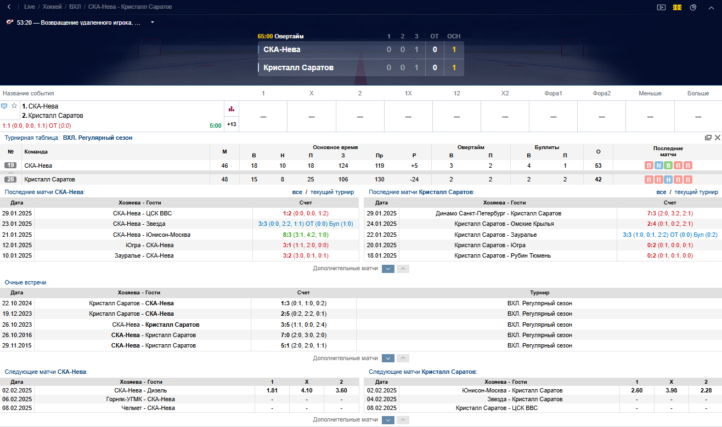This screenshot has width=722, height=427.
Task: Open СКА-Нева - ЦСК ВВС match 29.01.2025
Action: click(143, 213)
